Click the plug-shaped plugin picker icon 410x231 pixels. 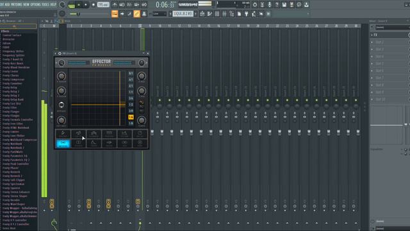pos(246,14)
